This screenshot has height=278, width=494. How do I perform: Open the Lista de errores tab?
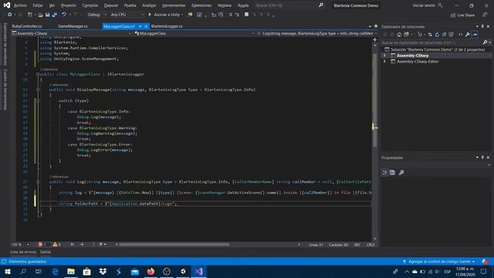tap(23, 252)
